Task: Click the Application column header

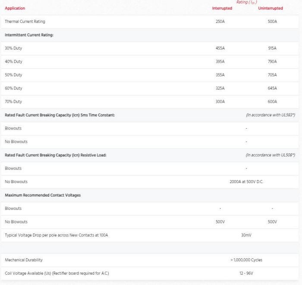Action: pyautogui.click(x=15, y=8)
